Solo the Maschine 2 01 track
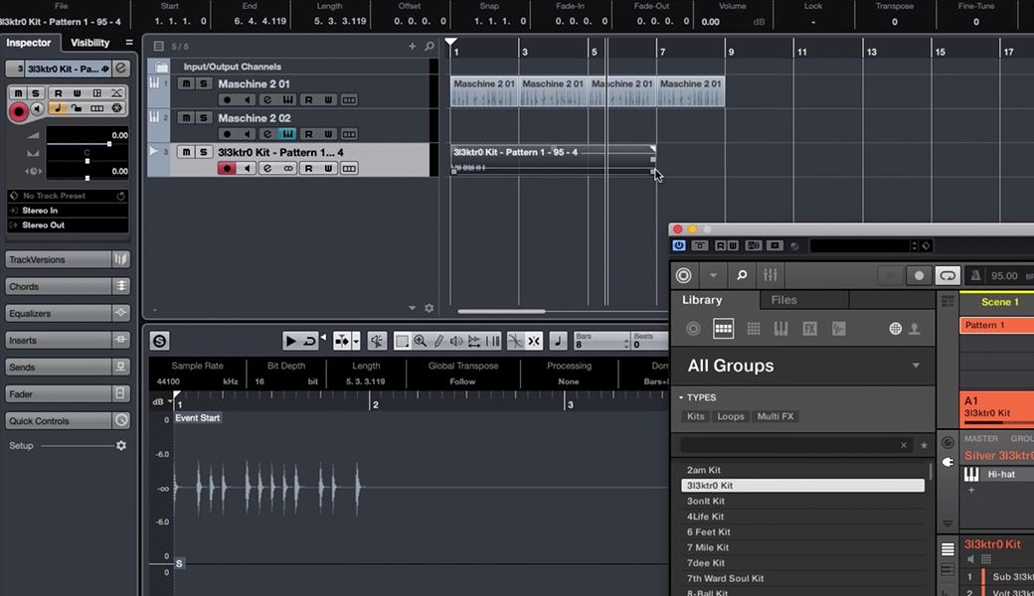The width and height of the screenshot is (1034, 596). pyautogui.click(x=203, y=83)
